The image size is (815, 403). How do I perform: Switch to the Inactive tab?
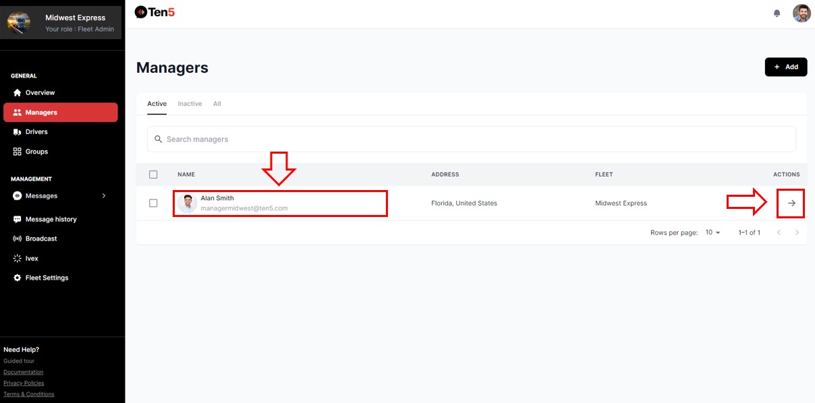pyautogui.click(x=190, y=104)
